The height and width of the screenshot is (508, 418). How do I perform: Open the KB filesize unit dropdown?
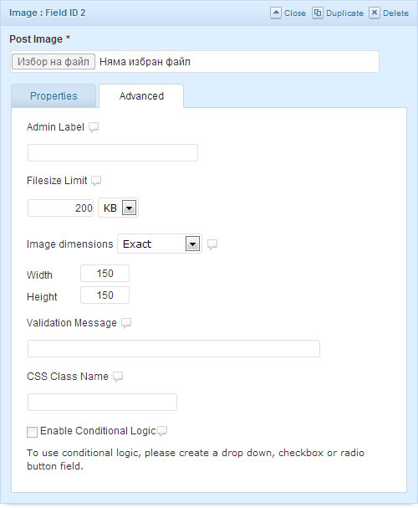pyautogui.click(x=118, y=208)
